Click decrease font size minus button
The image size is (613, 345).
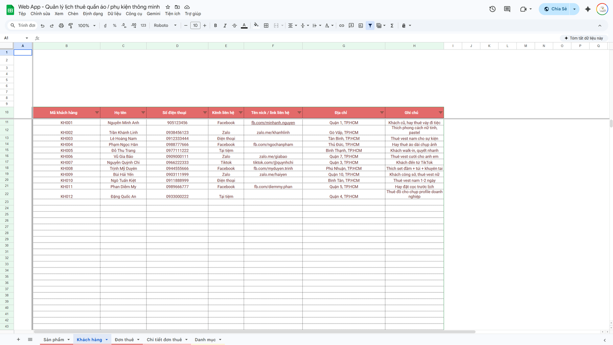point(186,26)
